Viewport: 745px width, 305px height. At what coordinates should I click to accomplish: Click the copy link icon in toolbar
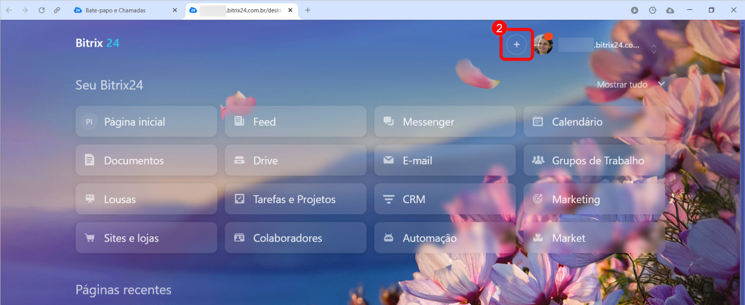(56, 10)
